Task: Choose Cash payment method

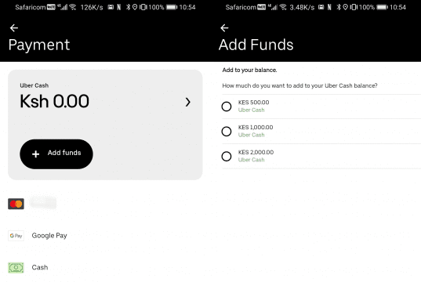Action: [40, 268]
